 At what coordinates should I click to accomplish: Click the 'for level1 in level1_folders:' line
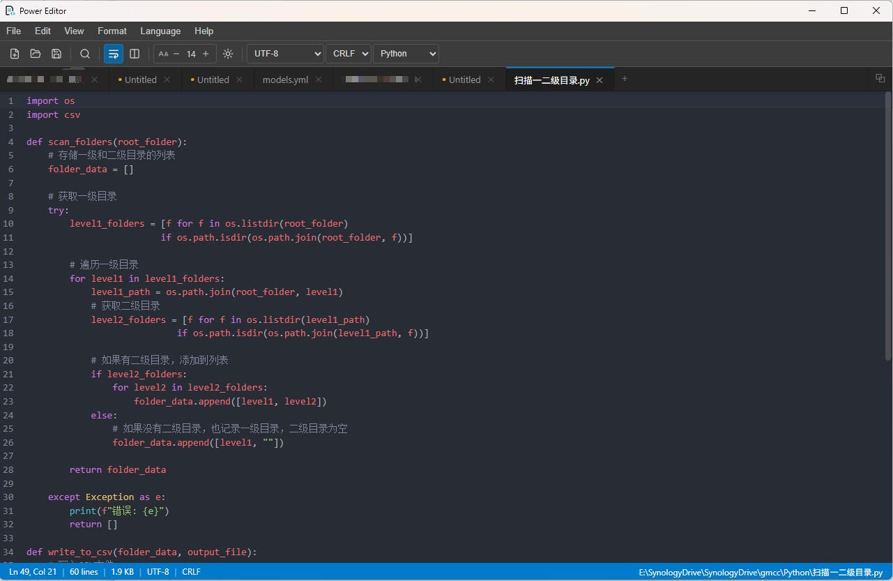pyautogui.click(x=147, y=278)
